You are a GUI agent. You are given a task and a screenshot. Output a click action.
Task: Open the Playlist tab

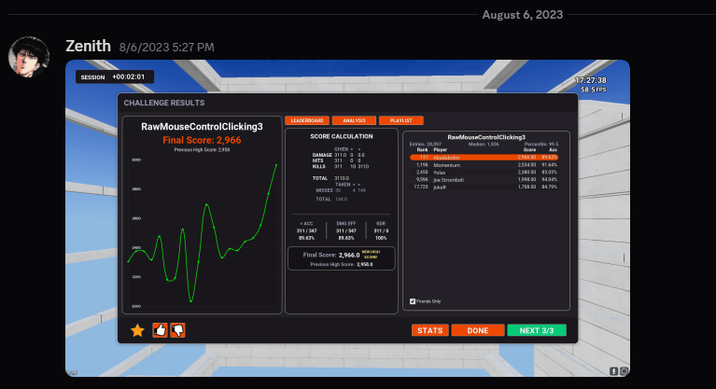400,120
